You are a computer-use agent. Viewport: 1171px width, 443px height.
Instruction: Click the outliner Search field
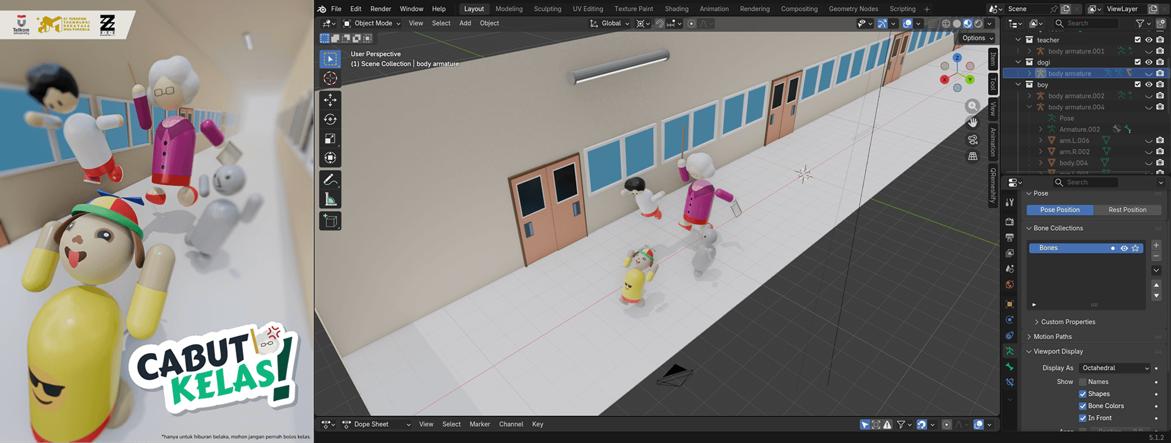point(1086,24)
